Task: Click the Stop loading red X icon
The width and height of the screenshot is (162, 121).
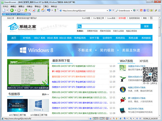Action: [x=34, y=10]
